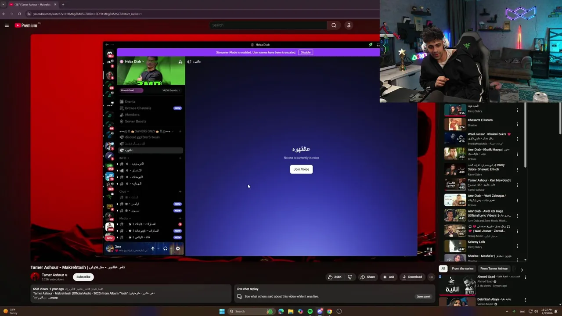Screen dimensions: 562x316
Task: Select From Tamer Ashour filter chip
Action: click(x=494, y=269)
